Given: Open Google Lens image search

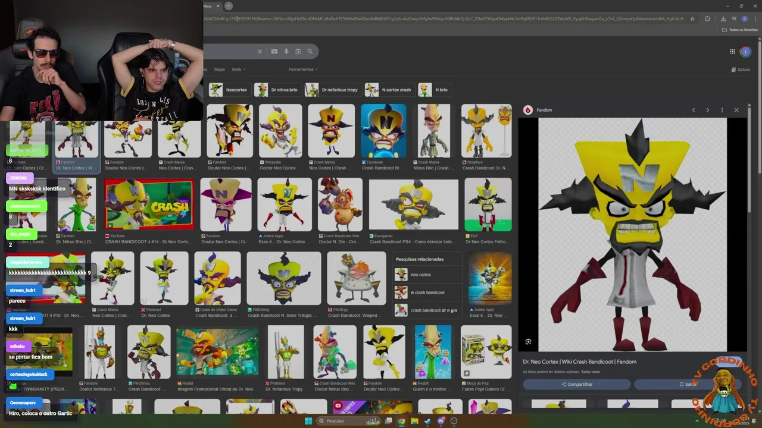Looking at the screenshot, I should [298, 52].
